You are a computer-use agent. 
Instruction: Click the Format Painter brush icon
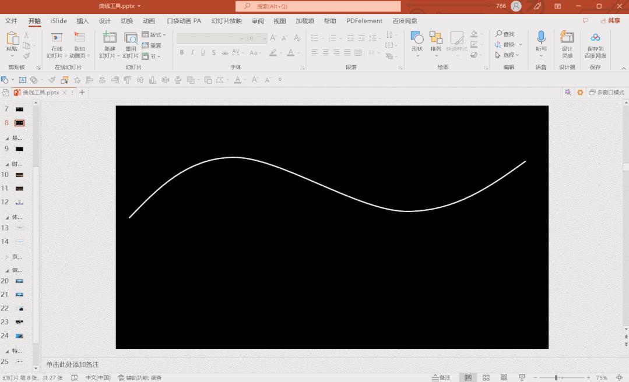pos(27,56)
